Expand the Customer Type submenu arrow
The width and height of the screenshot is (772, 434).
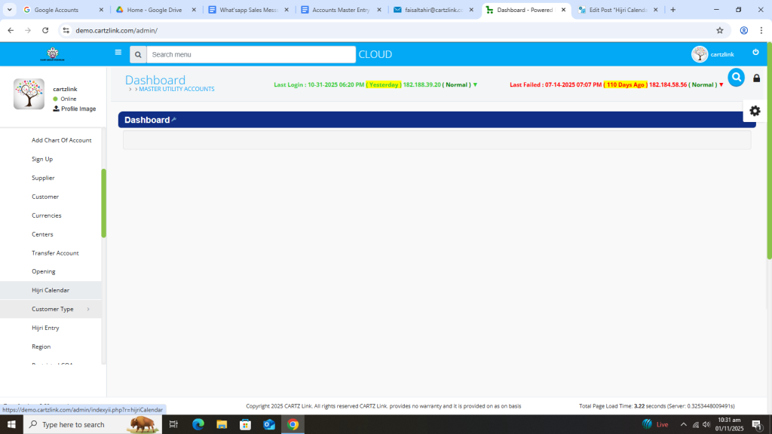[88, 309]
